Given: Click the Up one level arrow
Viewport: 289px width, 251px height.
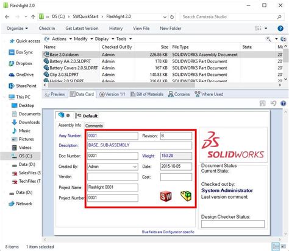Looking at the screenshot, I should pos(33,17).
